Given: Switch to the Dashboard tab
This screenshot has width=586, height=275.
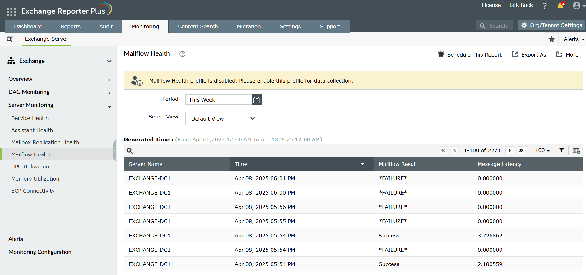Looking at the screenshot, I should [28, 26].
